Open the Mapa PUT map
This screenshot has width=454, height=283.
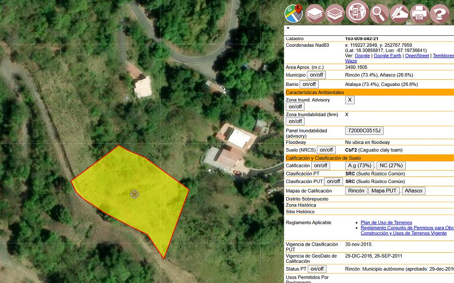click(384, 191)
